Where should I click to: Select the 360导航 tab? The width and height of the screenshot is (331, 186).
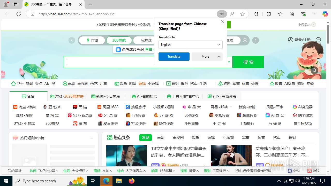119,40
